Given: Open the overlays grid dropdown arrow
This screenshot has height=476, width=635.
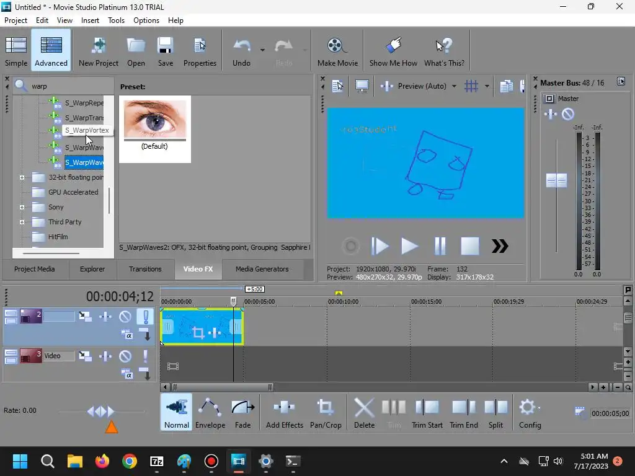Looking at the screenshot, I should click(x=487, y=86).
